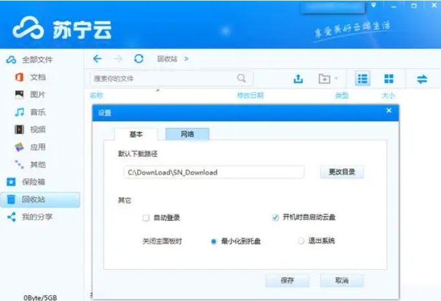
Task: Go back with the left arrow
Action: coord(97,59)
